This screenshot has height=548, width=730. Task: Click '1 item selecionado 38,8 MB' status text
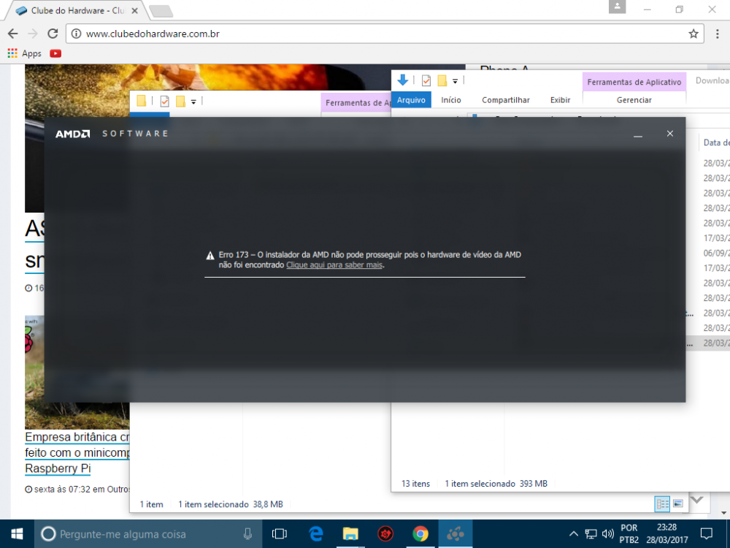coord(231,504)
